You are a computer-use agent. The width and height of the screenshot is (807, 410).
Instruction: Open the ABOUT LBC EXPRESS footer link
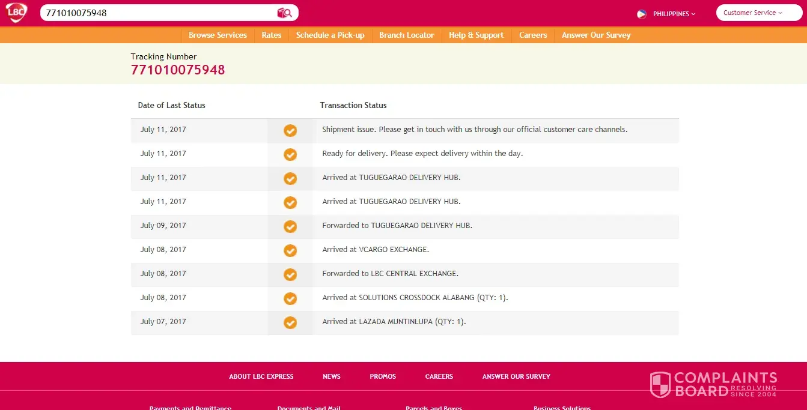pyautogui.click(x=261, y=376)
